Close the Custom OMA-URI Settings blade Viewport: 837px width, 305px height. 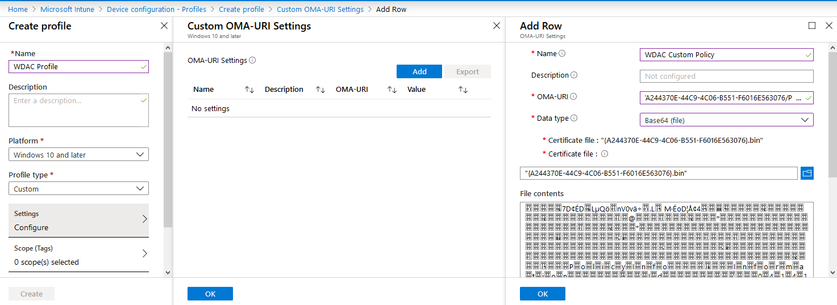click(x=496, y=26)
